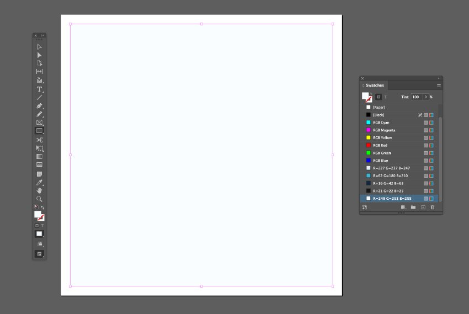This screenshot has height=314, width=469.
Task: Click the Tint value input field
Action: 417,97
